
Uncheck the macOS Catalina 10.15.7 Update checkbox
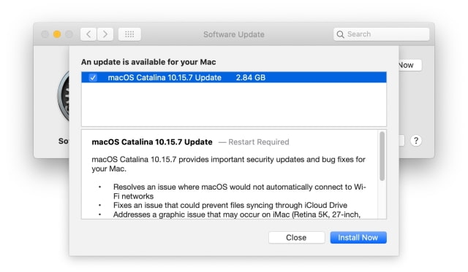click(93, 78)
